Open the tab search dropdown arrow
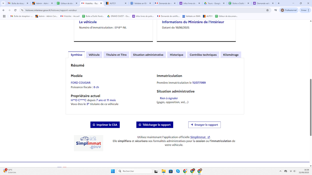This screenshot has width=312, height=175. pos(3,3)
